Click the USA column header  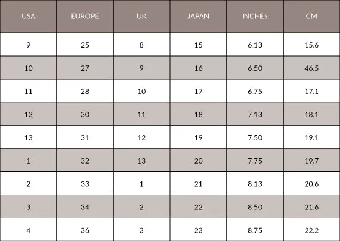29,16
